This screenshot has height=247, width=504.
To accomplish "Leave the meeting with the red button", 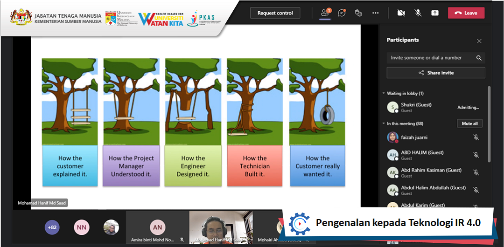I will pos(466,13).
